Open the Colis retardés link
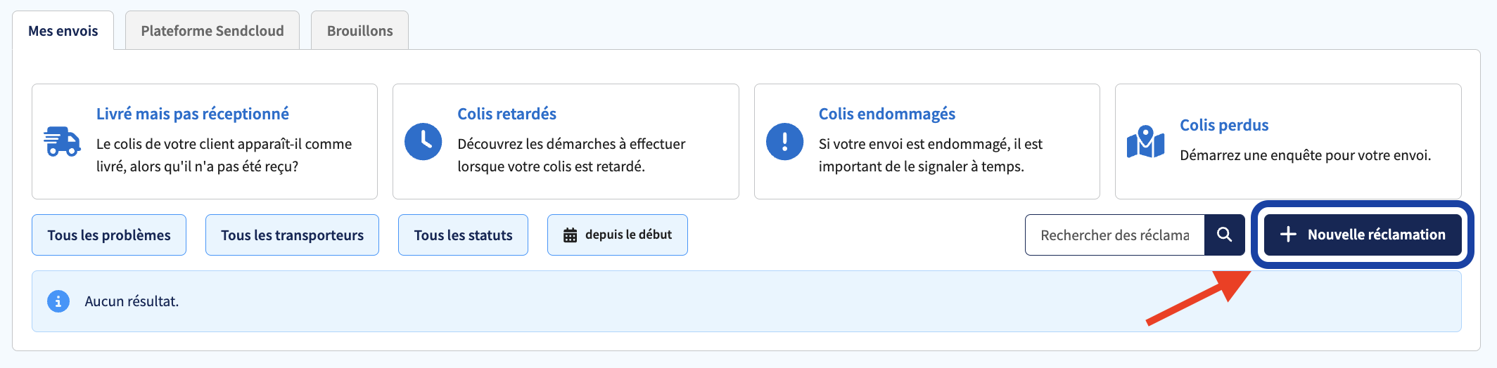1497x368 pixels. click(507, 114)
